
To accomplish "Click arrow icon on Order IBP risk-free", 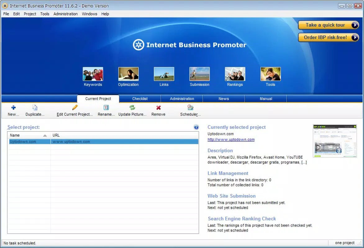I will [355, 38].
